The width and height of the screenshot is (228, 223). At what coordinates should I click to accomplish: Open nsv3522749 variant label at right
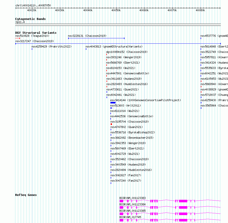tap(214, 52)
